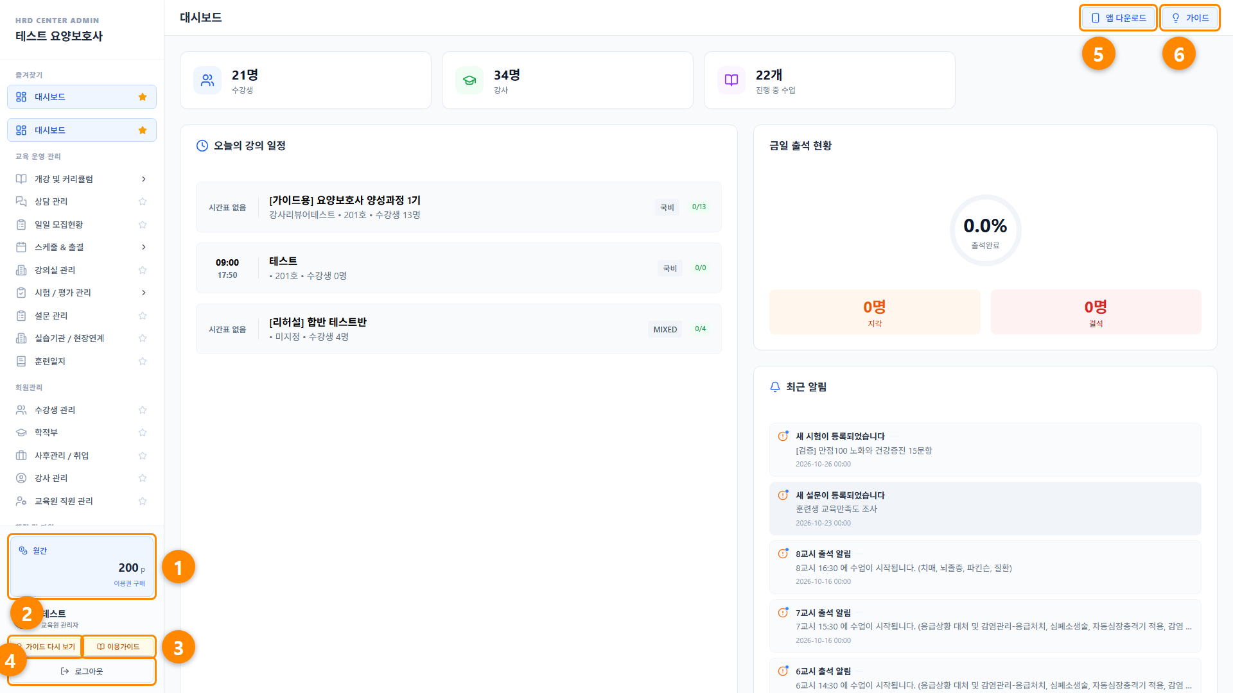Click the 금일 출석 현황 heading
The height and width of the screenshot is (693, 1233).
[800, 146]
